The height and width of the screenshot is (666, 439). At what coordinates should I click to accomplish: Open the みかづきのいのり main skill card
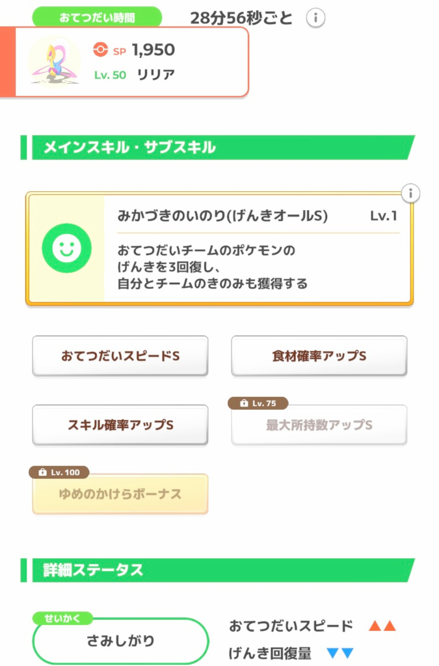[258, 248]
